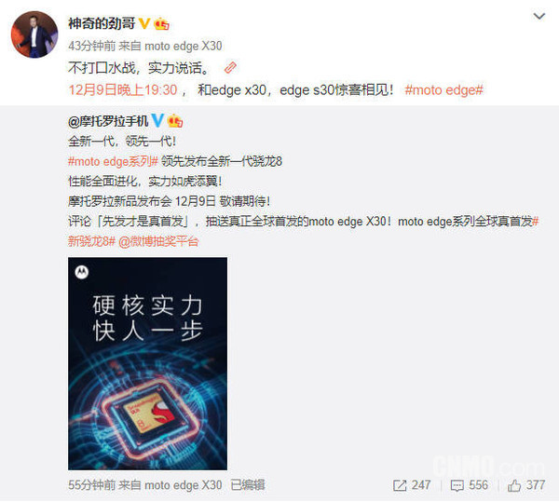Open the red paperclip attachment icon
Image resolution: width=559 pixels, height=502 pixels.
pos(230,67)
